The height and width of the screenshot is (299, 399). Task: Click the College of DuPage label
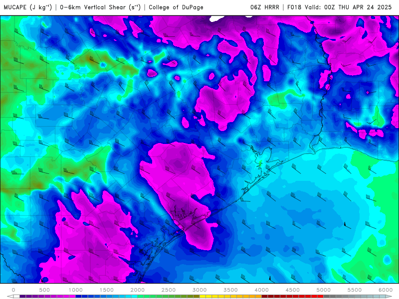176,7
